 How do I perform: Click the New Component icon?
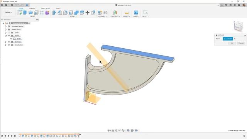[100, 13]
